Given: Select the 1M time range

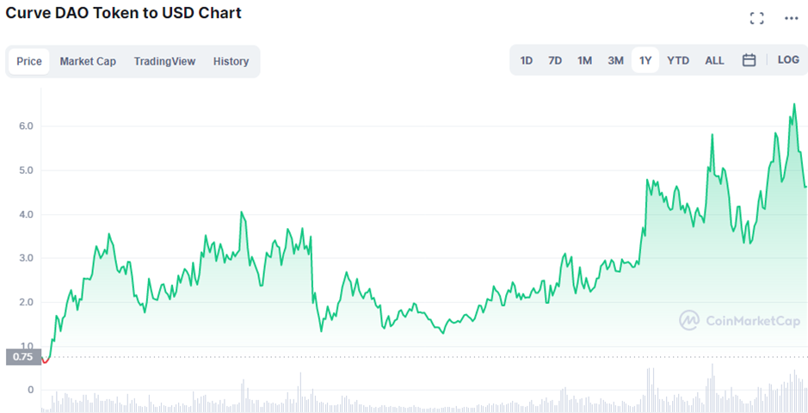Looking at the screenshot, I should tap(584, 60).
